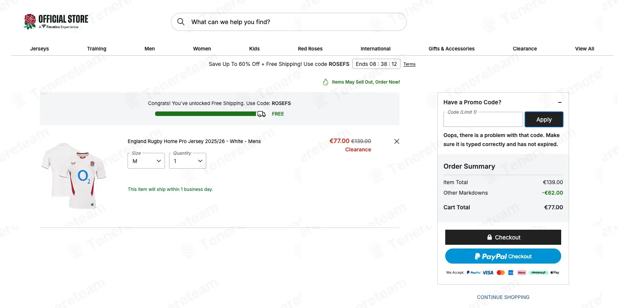618x308 pixels.
Task: Open the Women menu
Action: click(202, 49)
